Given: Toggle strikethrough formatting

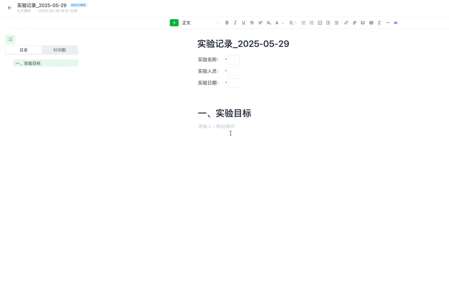Looking at the screenshot, I should pyautogui.click(x=251, y=23).
